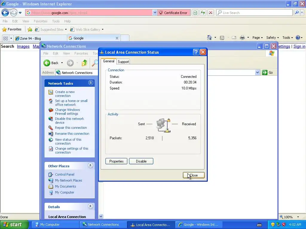Screen dimensions: 306x229
Task: Click the Repair this connection link
Action: [71, 128]
